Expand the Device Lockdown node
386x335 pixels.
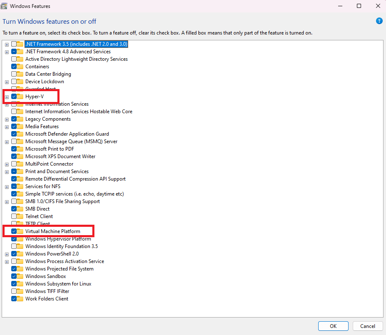coord(7,82)
